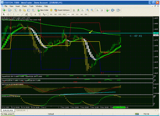Show the Terminal panel icon
Viewport: 160px width, 116px height.
click(x=29, y=10)
